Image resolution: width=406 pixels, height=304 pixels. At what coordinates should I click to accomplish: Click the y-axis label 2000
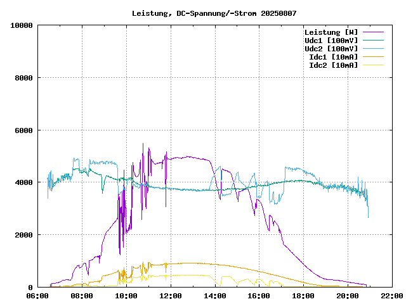coord(23,235)
